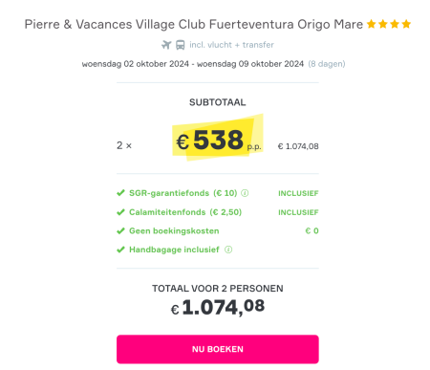
Task: Click the SUBTOTAAL heading
Action: pyautogui.click(x=218, y=102)
